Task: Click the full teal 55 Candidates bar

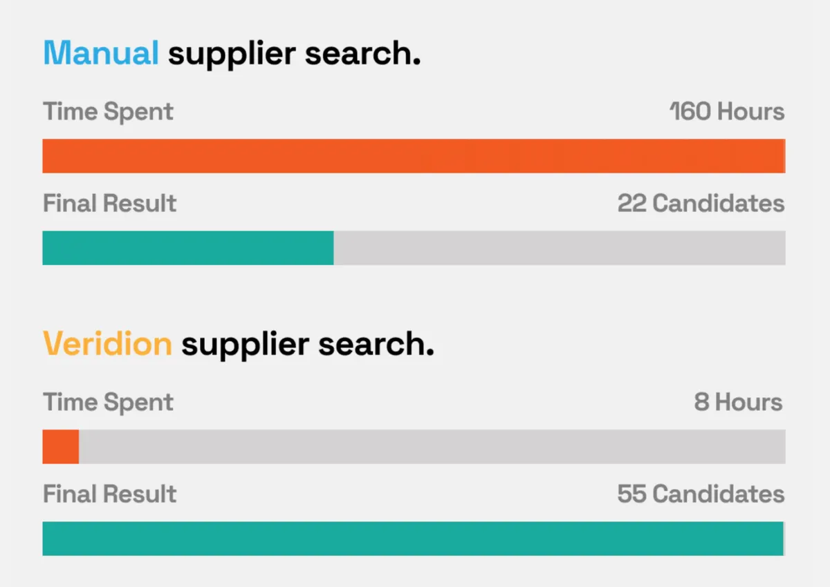Action: point(413,539)
